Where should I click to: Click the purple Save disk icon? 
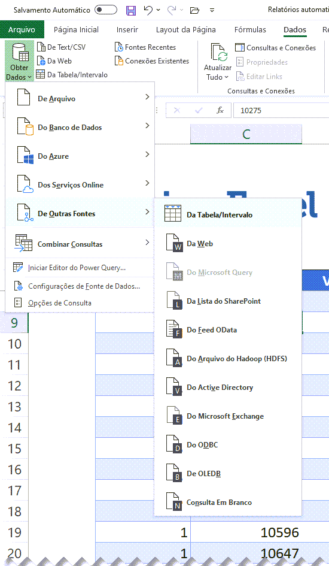131,10
